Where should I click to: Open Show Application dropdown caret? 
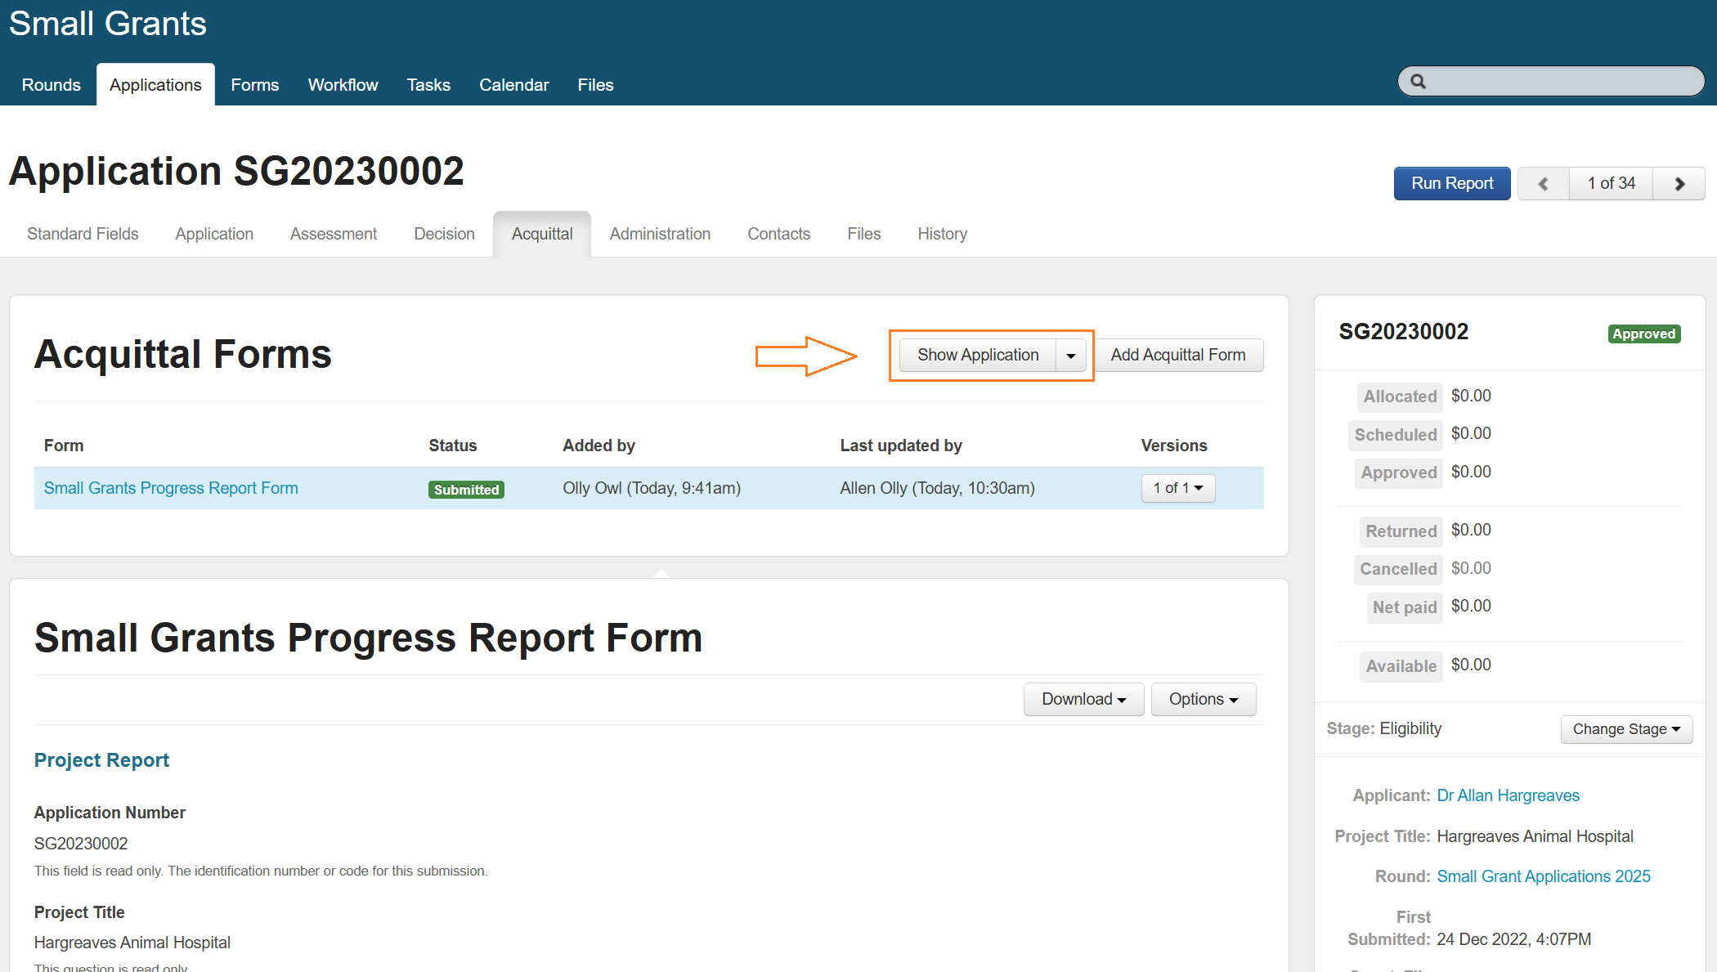[1070, 356]
